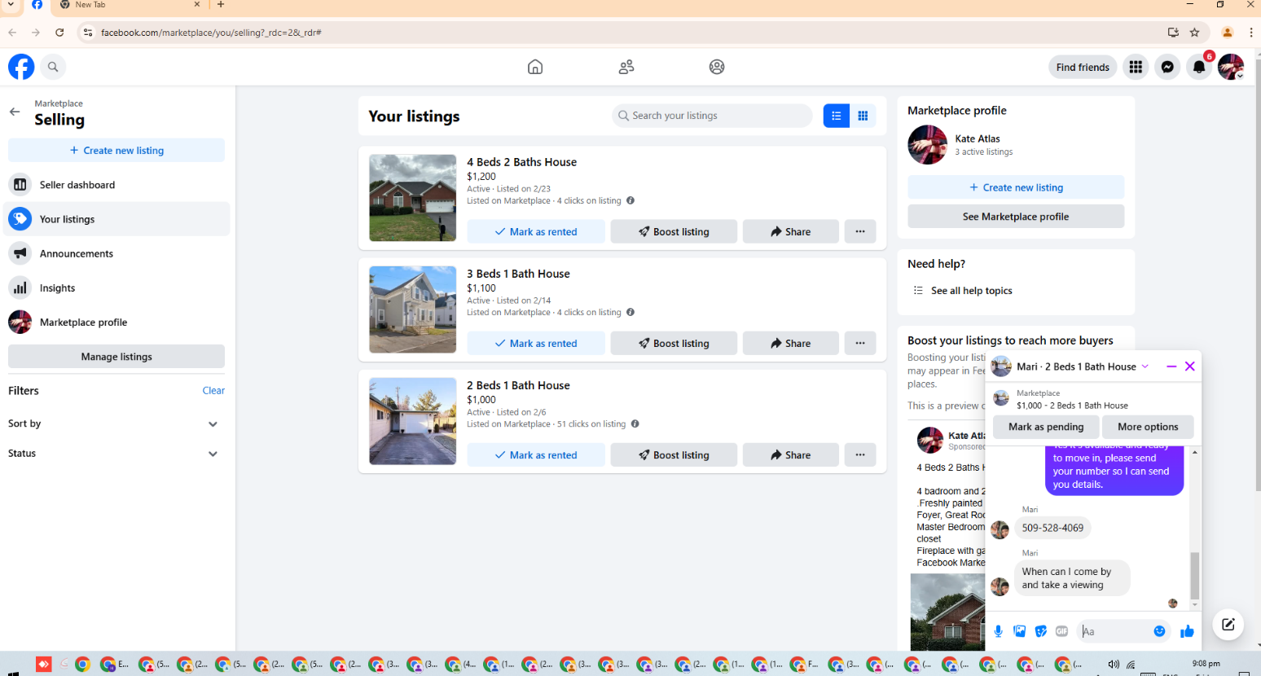Open Chrome tab search dropdown arrow
The width and height of the screenshot is (1261, 676).
click(x=11, y=5)
